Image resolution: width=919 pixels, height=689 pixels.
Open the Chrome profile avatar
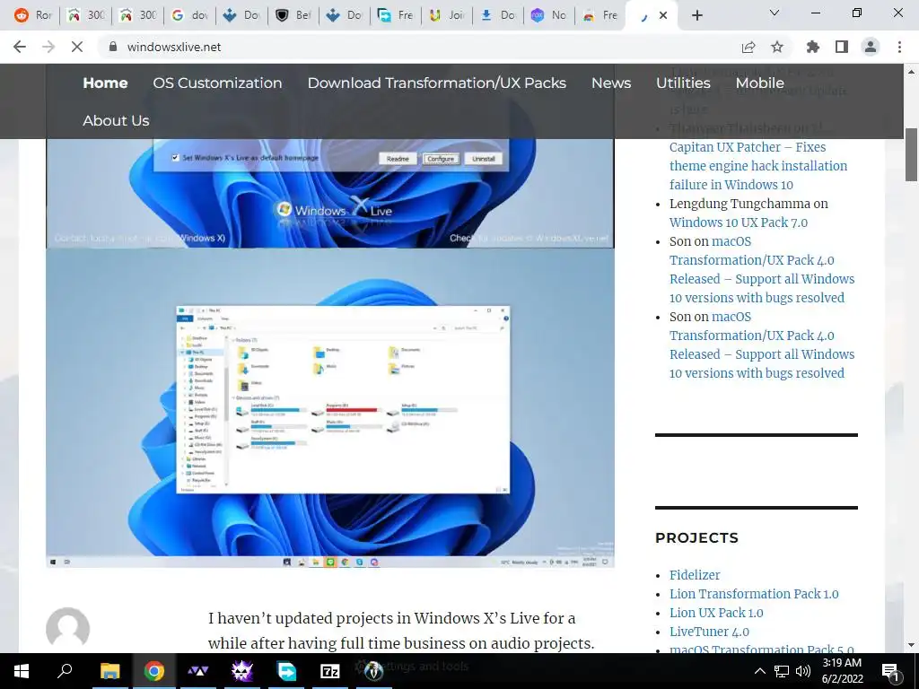[871, 47]
